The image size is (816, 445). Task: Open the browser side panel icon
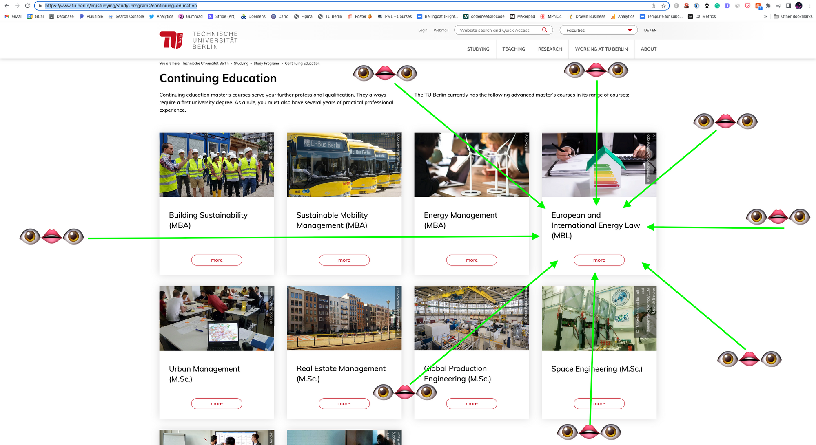(x=788, y=6)
